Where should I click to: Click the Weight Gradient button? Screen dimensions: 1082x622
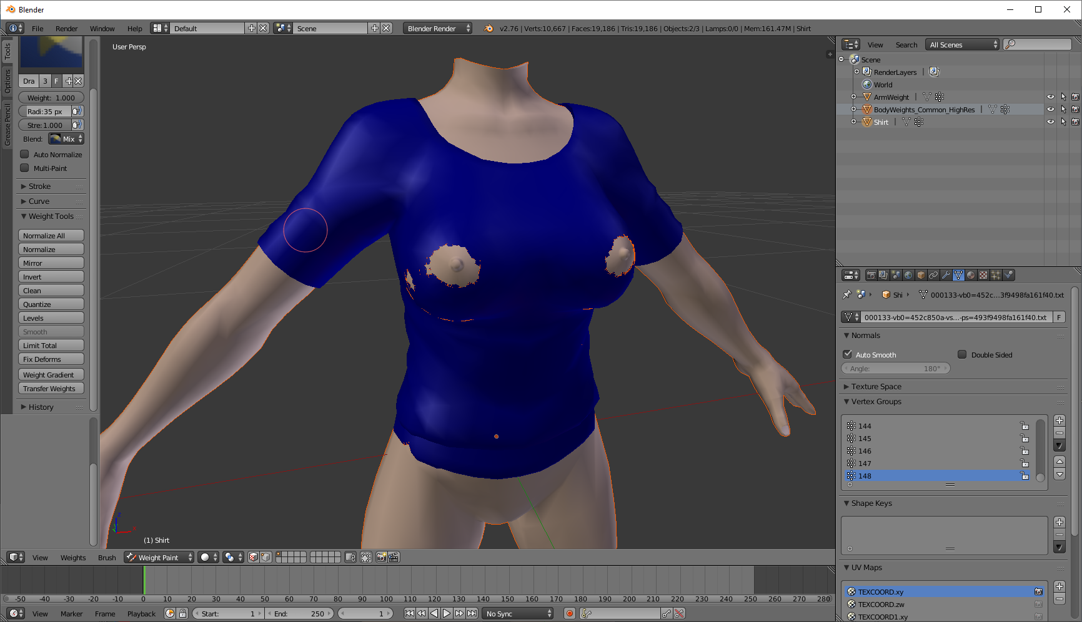(x=51, y=374)
